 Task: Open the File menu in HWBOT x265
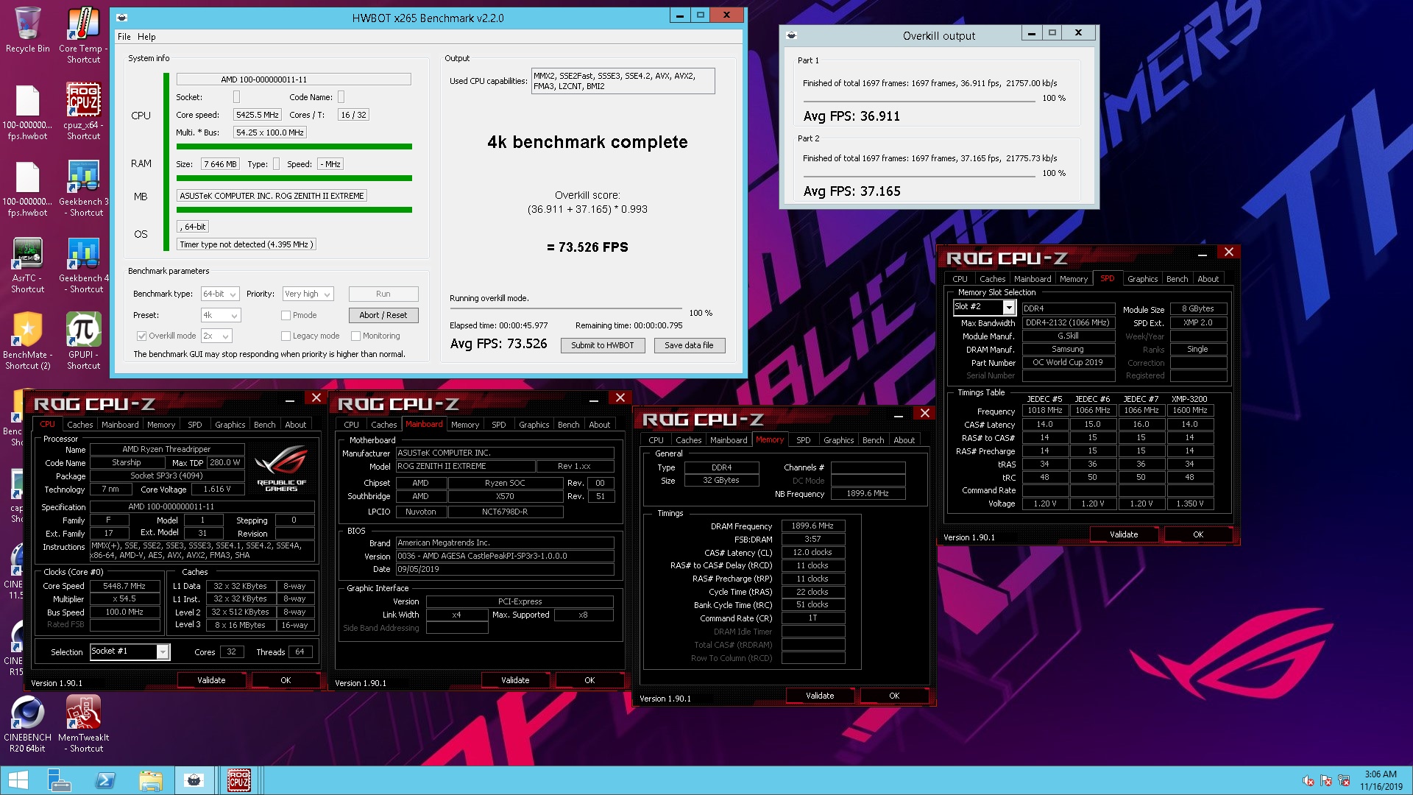click(x=124, y=36)
